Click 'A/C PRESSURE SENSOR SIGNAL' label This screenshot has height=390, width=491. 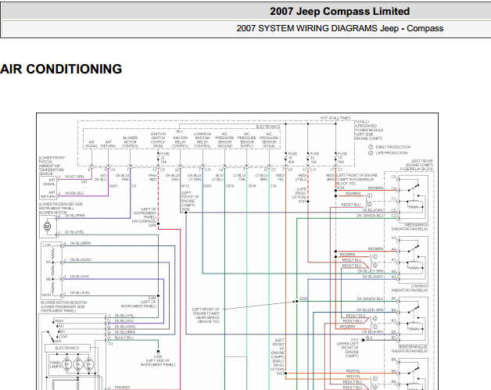click(269, 140)
